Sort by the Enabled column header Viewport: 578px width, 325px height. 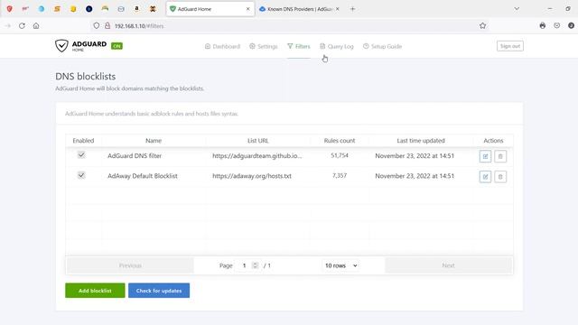[x=83, y=141]
